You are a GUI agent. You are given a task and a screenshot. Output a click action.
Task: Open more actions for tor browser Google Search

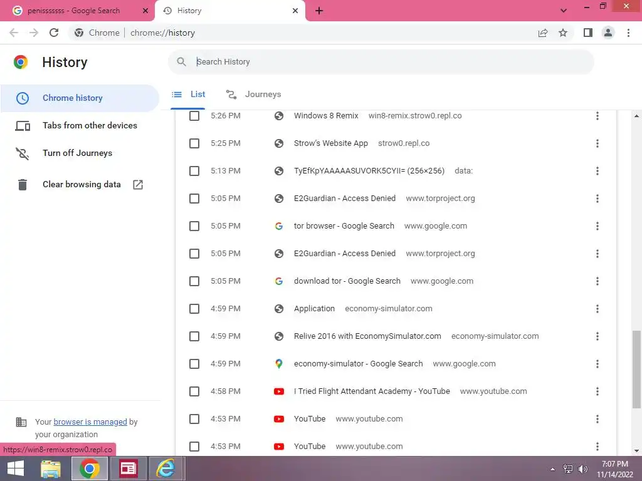[x=597, y=226]
